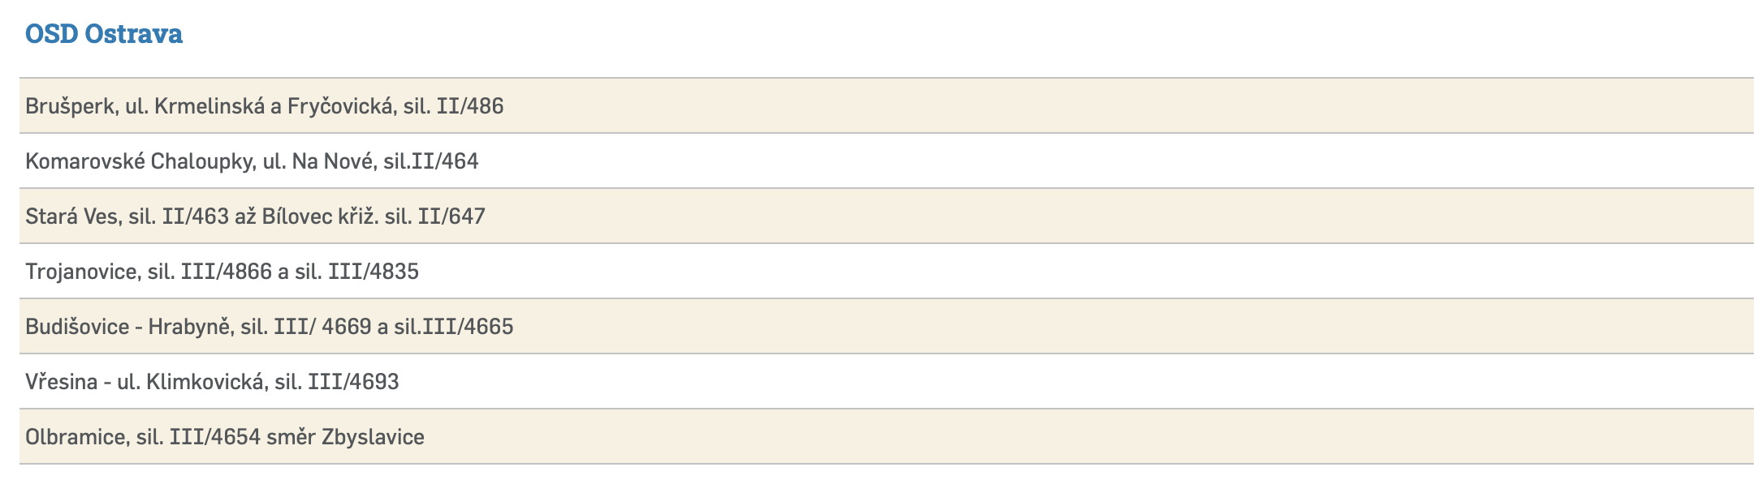Click the III/4693 road number text
Screen dimensions: 1762x480
(353, 382)
